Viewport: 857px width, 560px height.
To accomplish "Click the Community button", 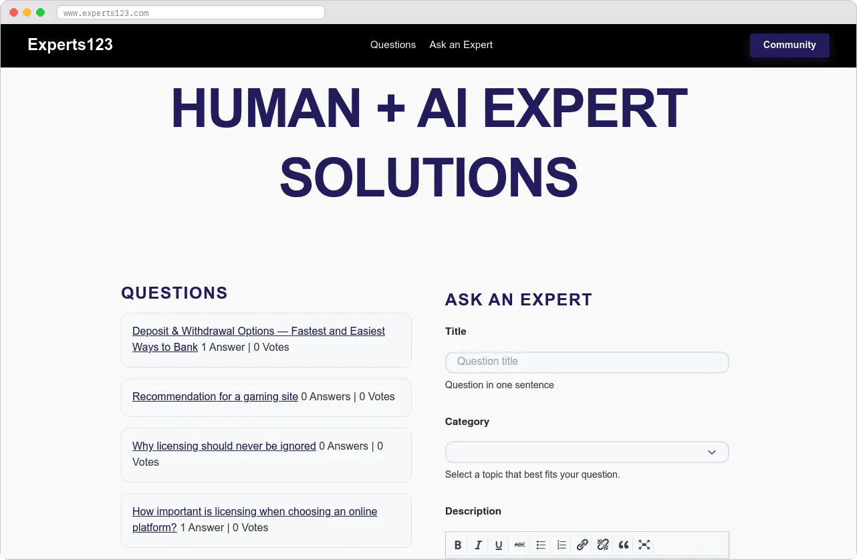I will click(789, 45).
